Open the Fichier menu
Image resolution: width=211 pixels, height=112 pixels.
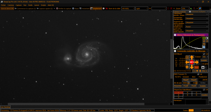click(3, 5)
